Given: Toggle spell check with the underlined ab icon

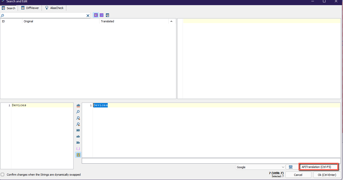Looking at the screenshot, I should 78,105.
